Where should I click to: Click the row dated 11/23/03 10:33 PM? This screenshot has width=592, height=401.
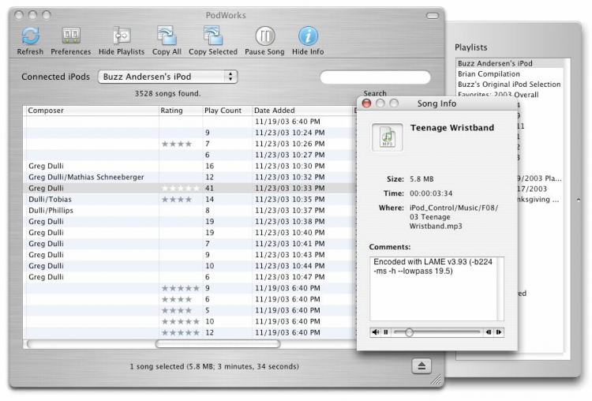click(x=190, y=188)
